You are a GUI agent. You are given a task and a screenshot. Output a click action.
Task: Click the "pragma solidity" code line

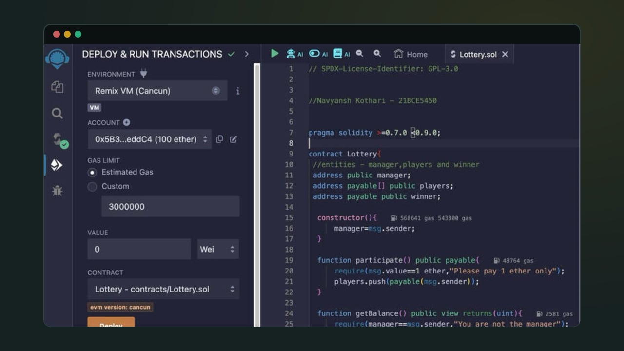point(374,133)
